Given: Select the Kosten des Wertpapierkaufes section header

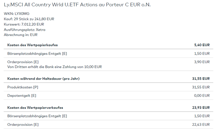Looking at the screenshot, I should 32,45.
